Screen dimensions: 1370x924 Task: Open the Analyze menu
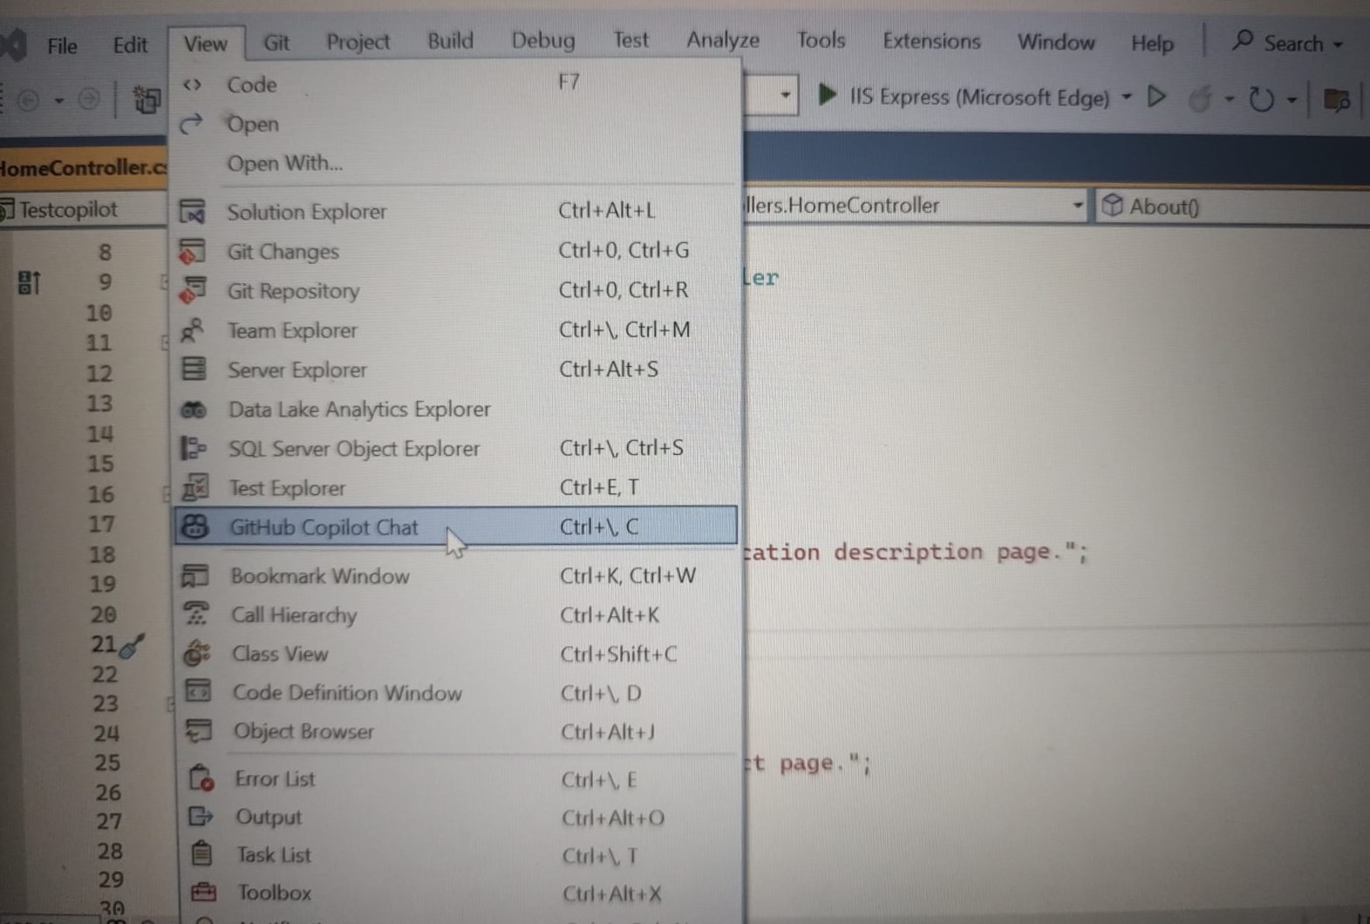tap(722, 40)
